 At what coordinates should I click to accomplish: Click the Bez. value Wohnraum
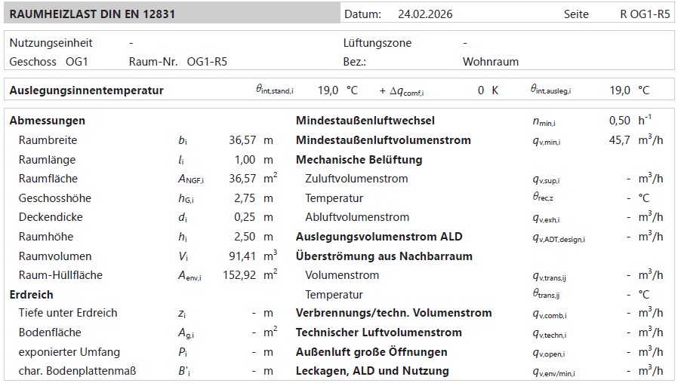coord(491,62)
